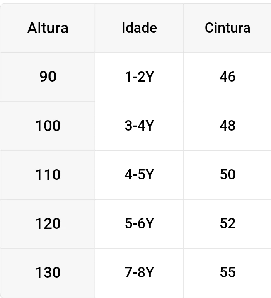Click the 5-6Y age cell
The width and height of the screenshot is (271, 298).
(x=139, y=224)
